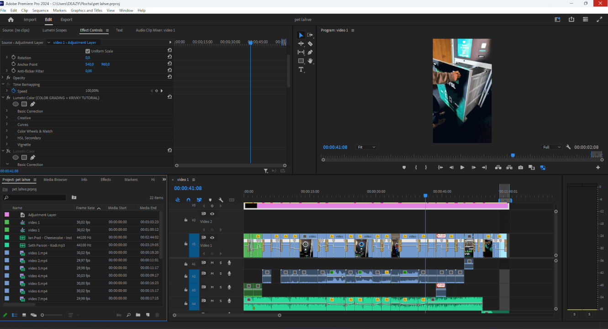The height and width of the screenshot is (329, 608).
Task: Click the Add Marker icon in the Program monitor
Action: click(x=404, y=167)
